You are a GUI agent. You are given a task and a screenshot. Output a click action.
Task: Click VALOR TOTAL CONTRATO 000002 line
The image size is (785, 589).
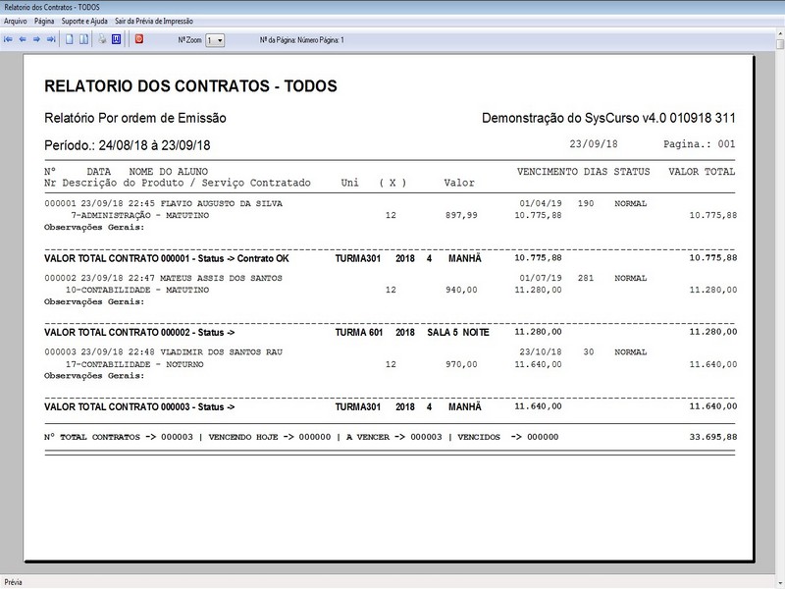tap(391, 332)
